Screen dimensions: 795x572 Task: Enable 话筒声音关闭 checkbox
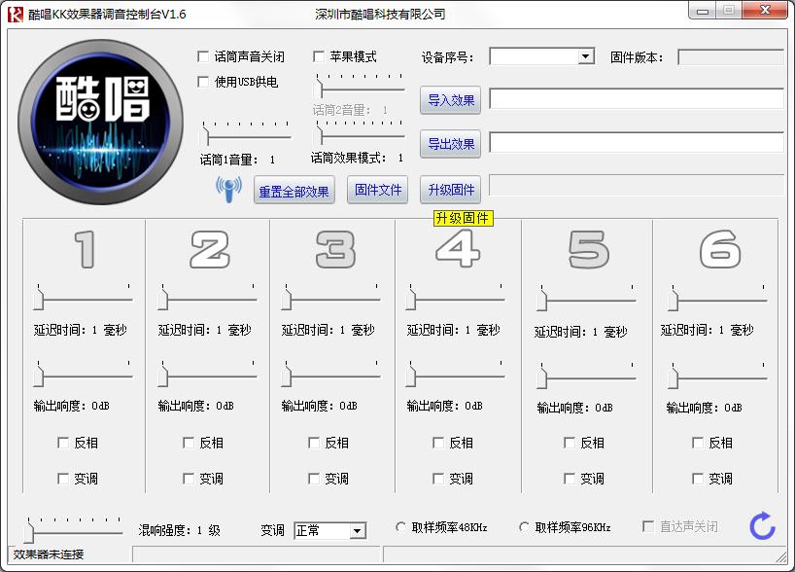point(203,56)
